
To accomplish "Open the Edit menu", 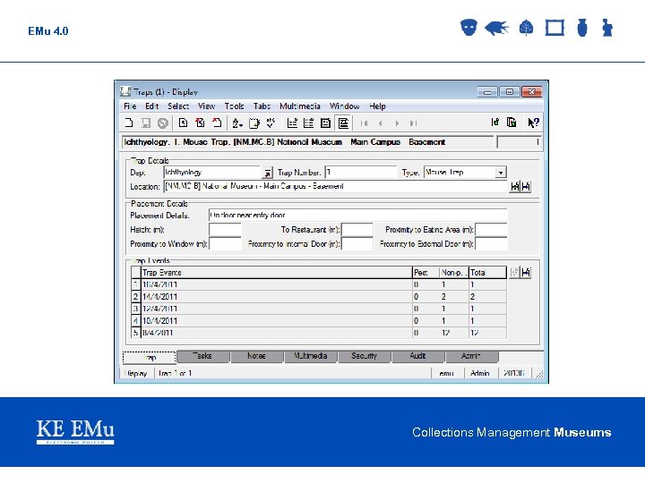I will [151, 106].
